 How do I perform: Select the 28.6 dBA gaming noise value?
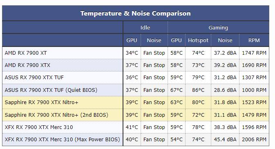point(225,90)
